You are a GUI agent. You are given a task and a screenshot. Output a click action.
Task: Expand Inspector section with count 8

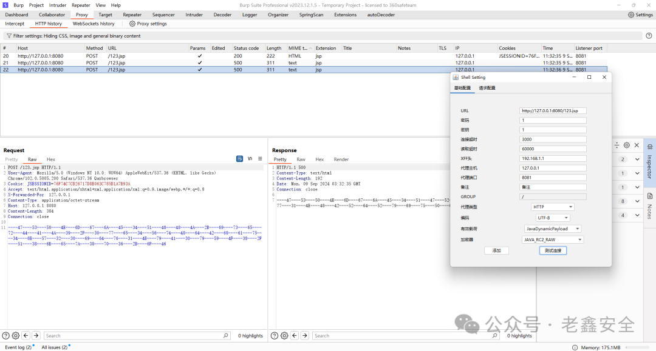click(x=637, y=201)
